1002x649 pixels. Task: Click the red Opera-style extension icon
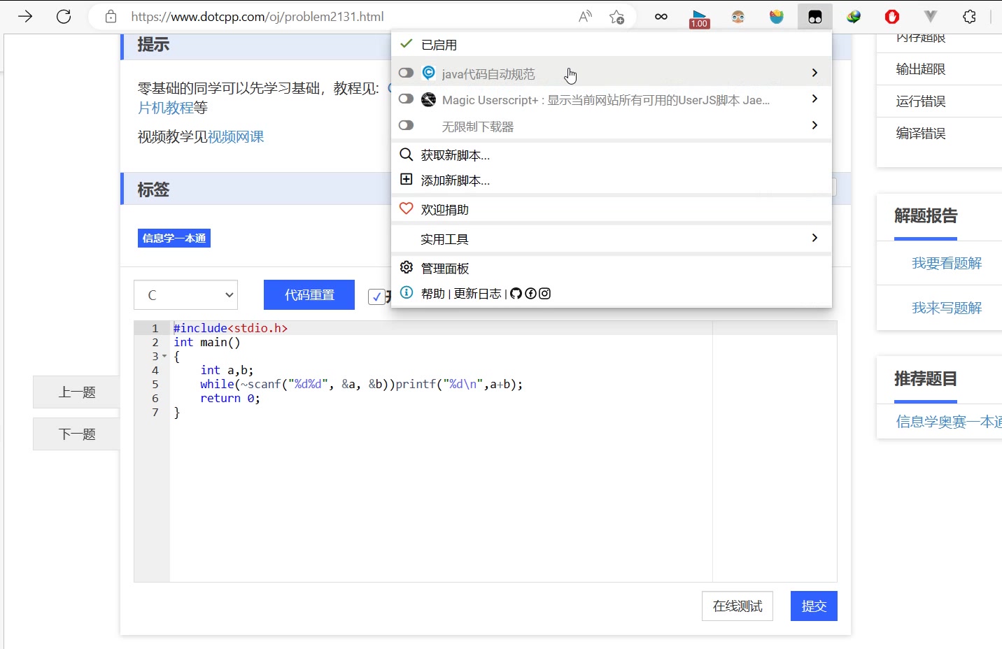[892, 17]
